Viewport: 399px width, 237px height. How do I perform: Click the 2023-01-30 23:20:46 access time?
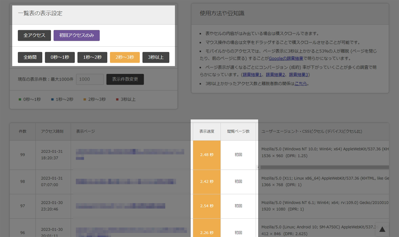point(52,206)
